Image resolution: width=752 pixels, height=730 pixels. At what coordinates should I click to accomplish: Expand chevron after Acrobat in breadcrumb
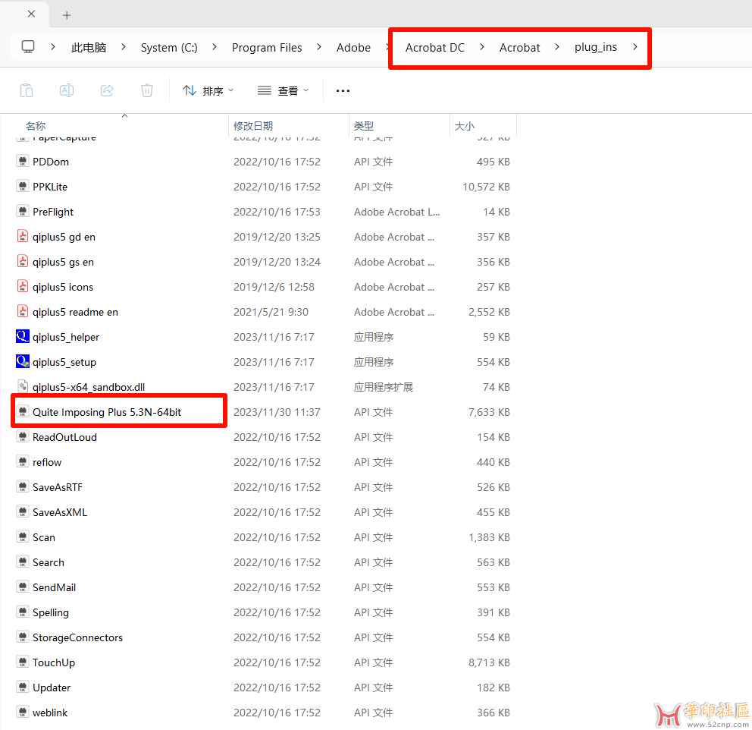point(557,47)
